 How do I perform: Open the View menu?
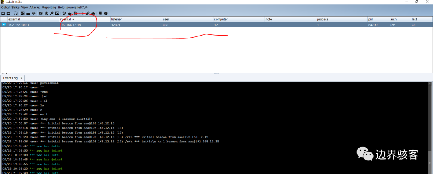(24, 8)
